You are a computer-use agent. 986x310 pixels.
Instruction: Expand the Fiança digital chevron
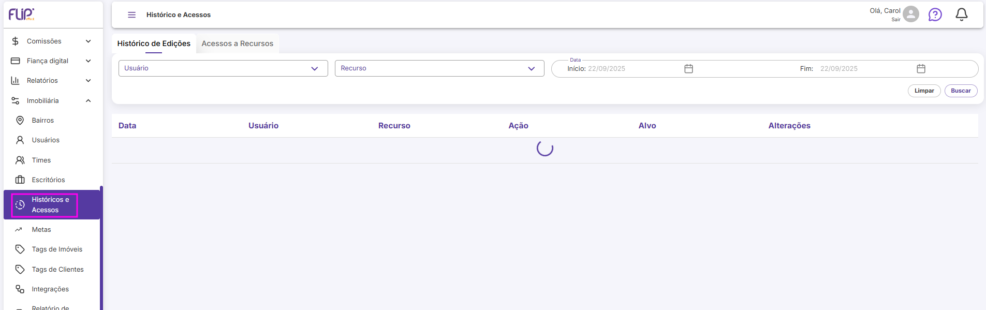[89, 61]
